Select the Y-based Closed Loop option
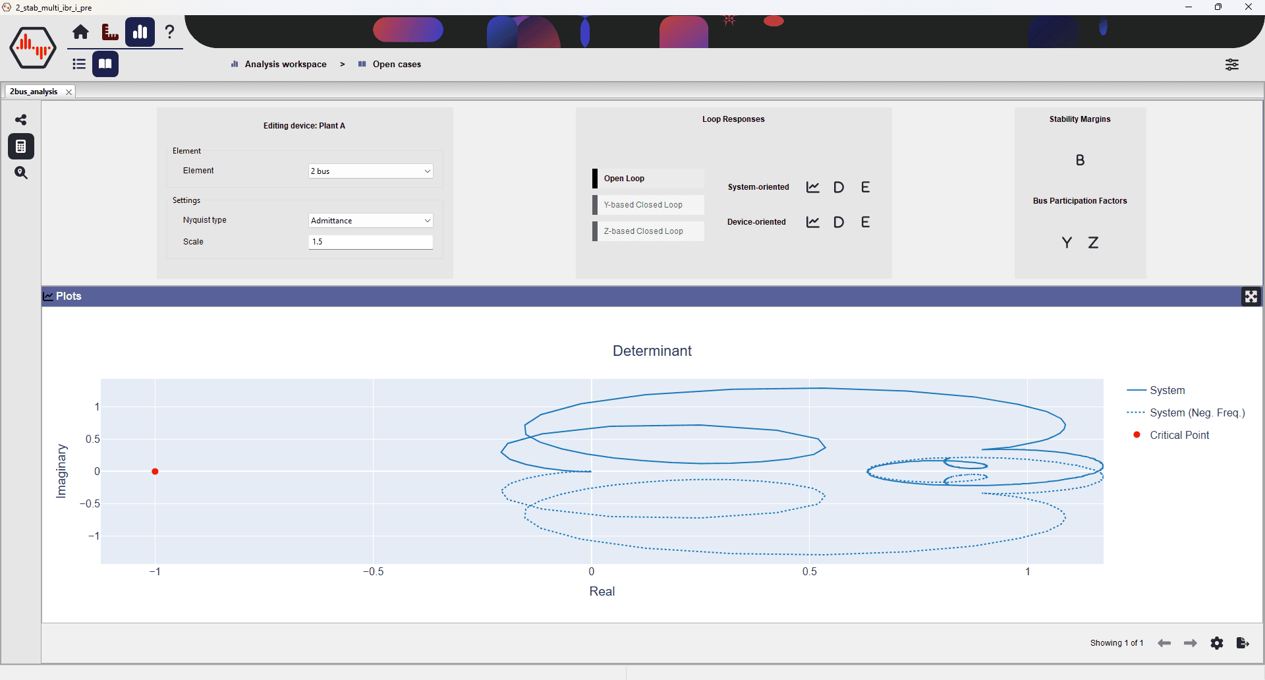 [648, 204]
